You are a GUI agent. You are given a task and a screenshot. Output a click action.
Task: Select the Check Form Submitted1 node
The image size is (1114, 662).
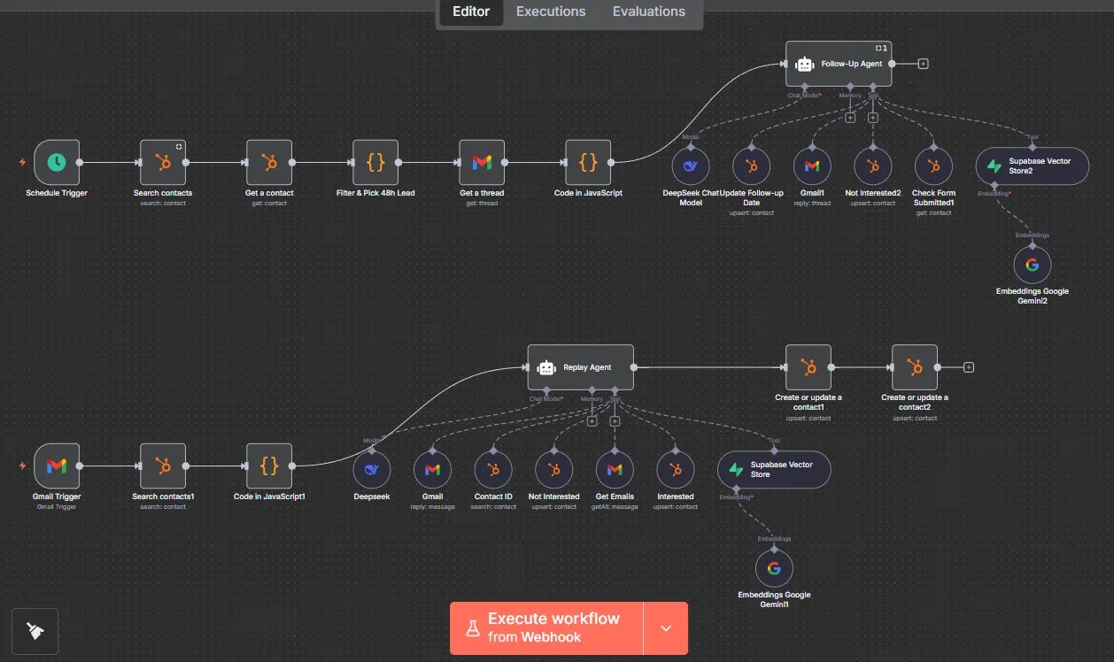pyautogui.click(x=932, y=165)
